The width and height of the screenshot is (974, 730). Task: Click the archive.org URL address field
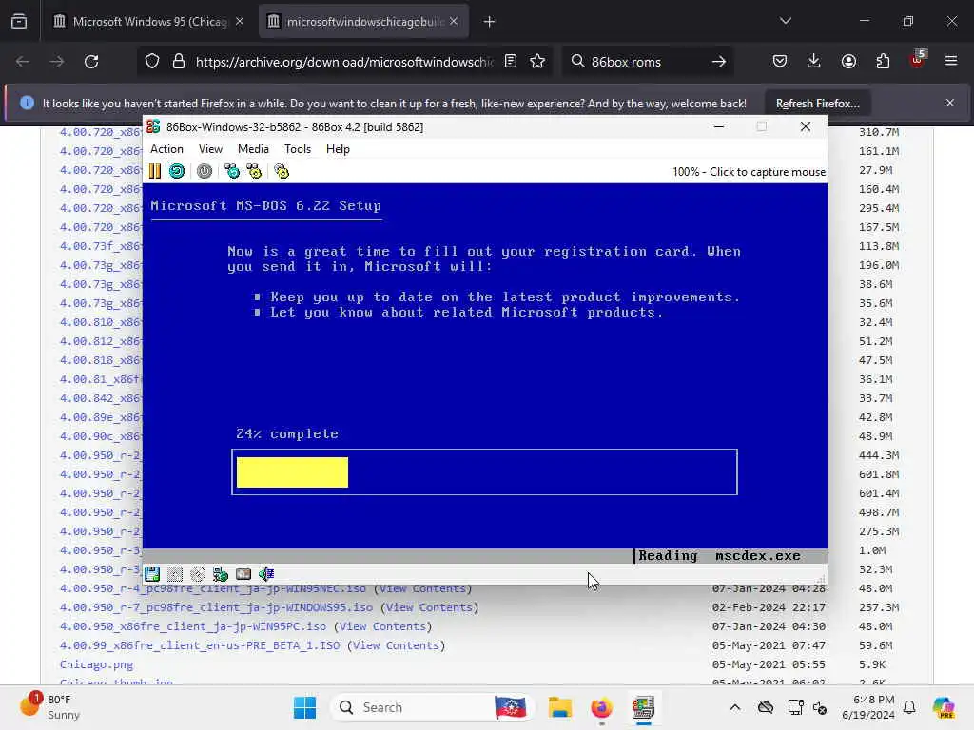click(x=344, y=62)
